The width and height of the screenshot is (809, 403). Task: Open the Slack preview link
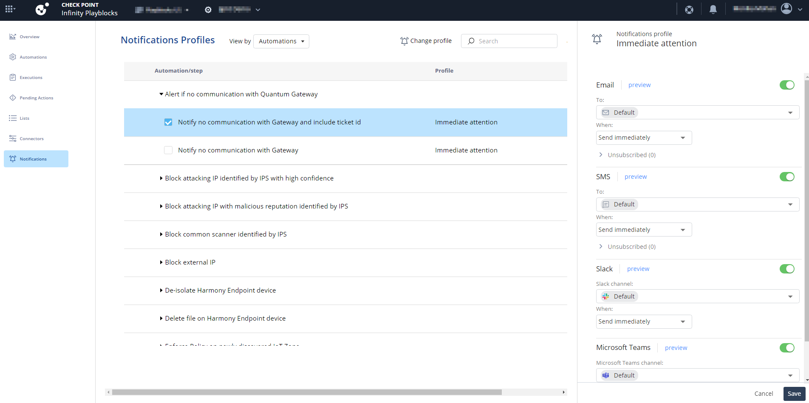(x=638, y=269)
